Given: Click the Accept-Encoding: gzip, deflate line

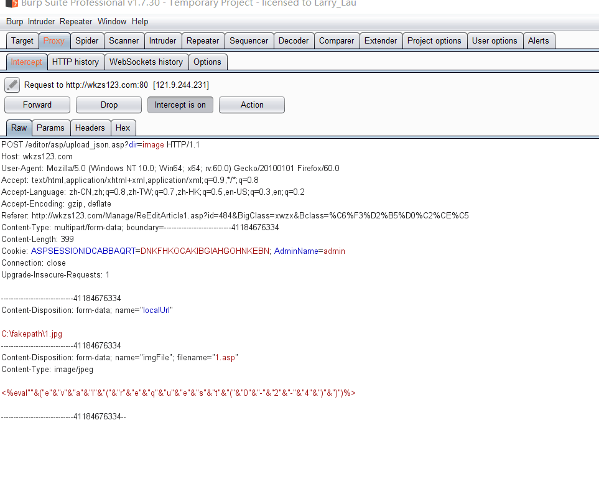Looking at the screenshot, I should coord(56,204).
